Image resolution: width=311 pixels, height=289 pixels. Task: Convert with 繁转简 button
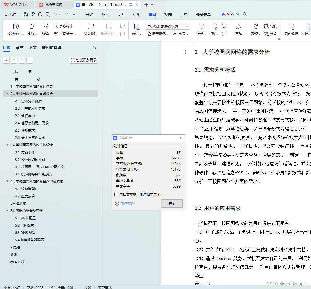click(270, 34)
